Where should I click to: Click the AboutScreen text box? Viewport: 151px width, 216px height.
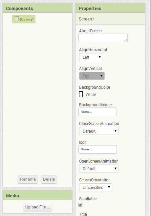tap(103, 38)
